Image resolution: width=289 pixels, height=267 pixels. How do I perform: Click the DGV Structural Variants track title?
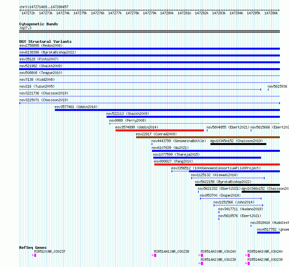45,42
